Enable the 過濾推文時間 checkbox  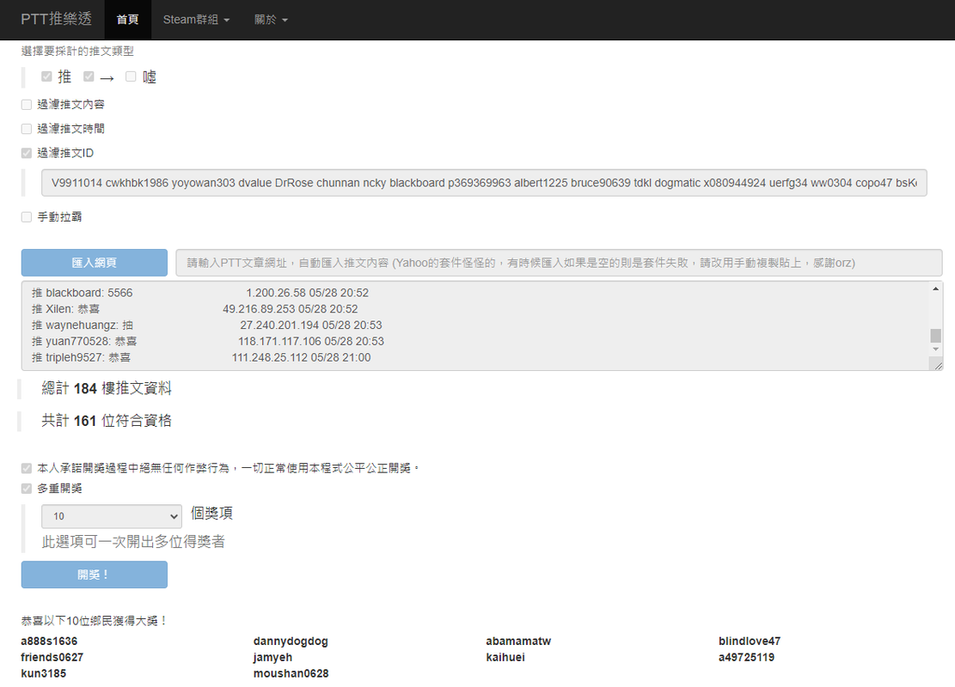click(26, 129)
